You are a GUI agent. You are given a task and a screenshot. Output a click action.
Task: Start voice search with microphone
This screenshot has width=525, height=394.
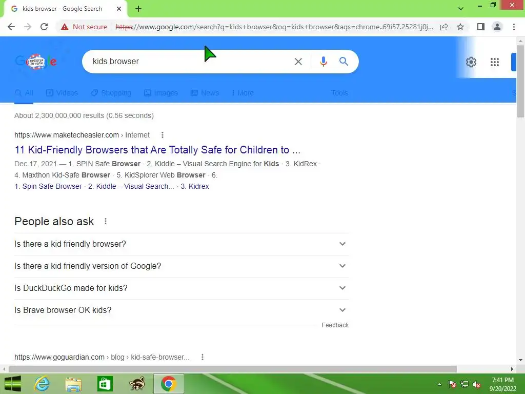pyautogui.click(x=324, y=62)
